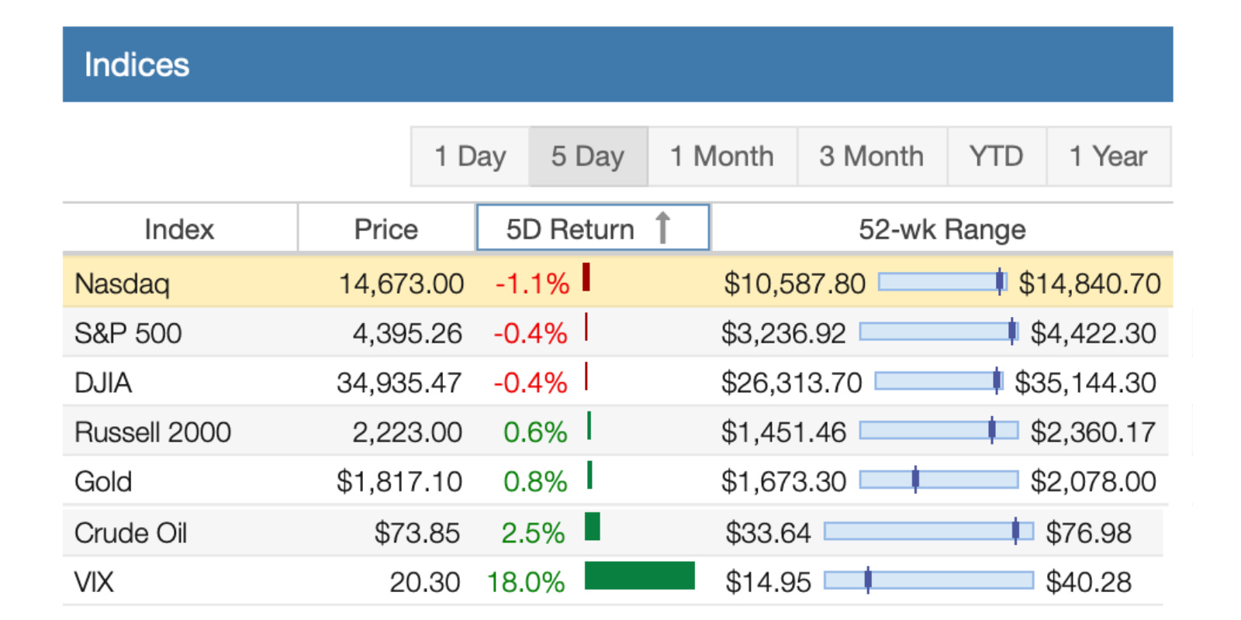
Task: Click the red Nasdaq return bar
Action: (586, 277)
